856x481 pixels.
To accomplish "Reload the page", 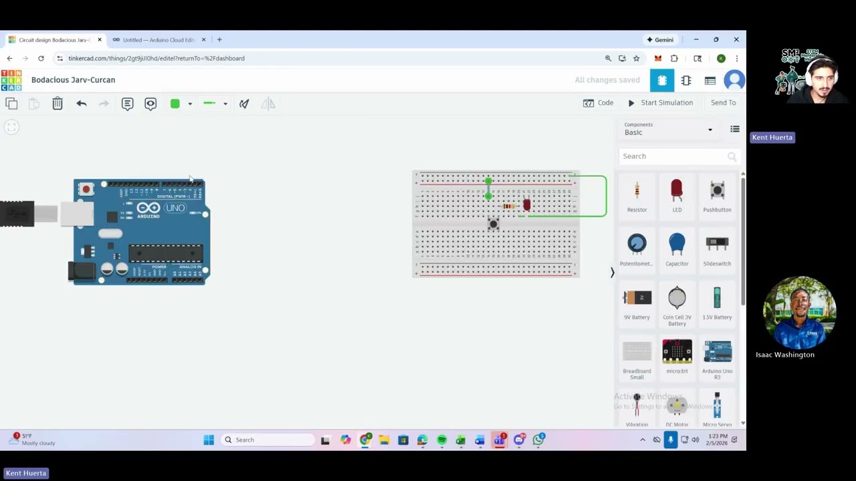I will [x=41, y=58].
